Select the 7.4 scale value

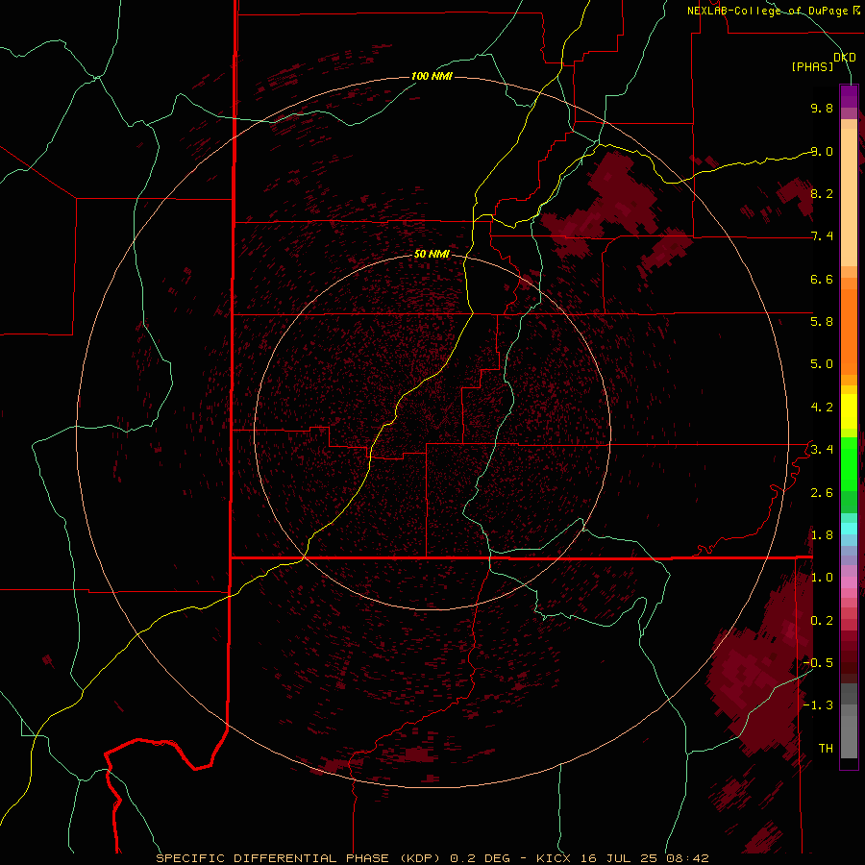click(x=822, y=236)
